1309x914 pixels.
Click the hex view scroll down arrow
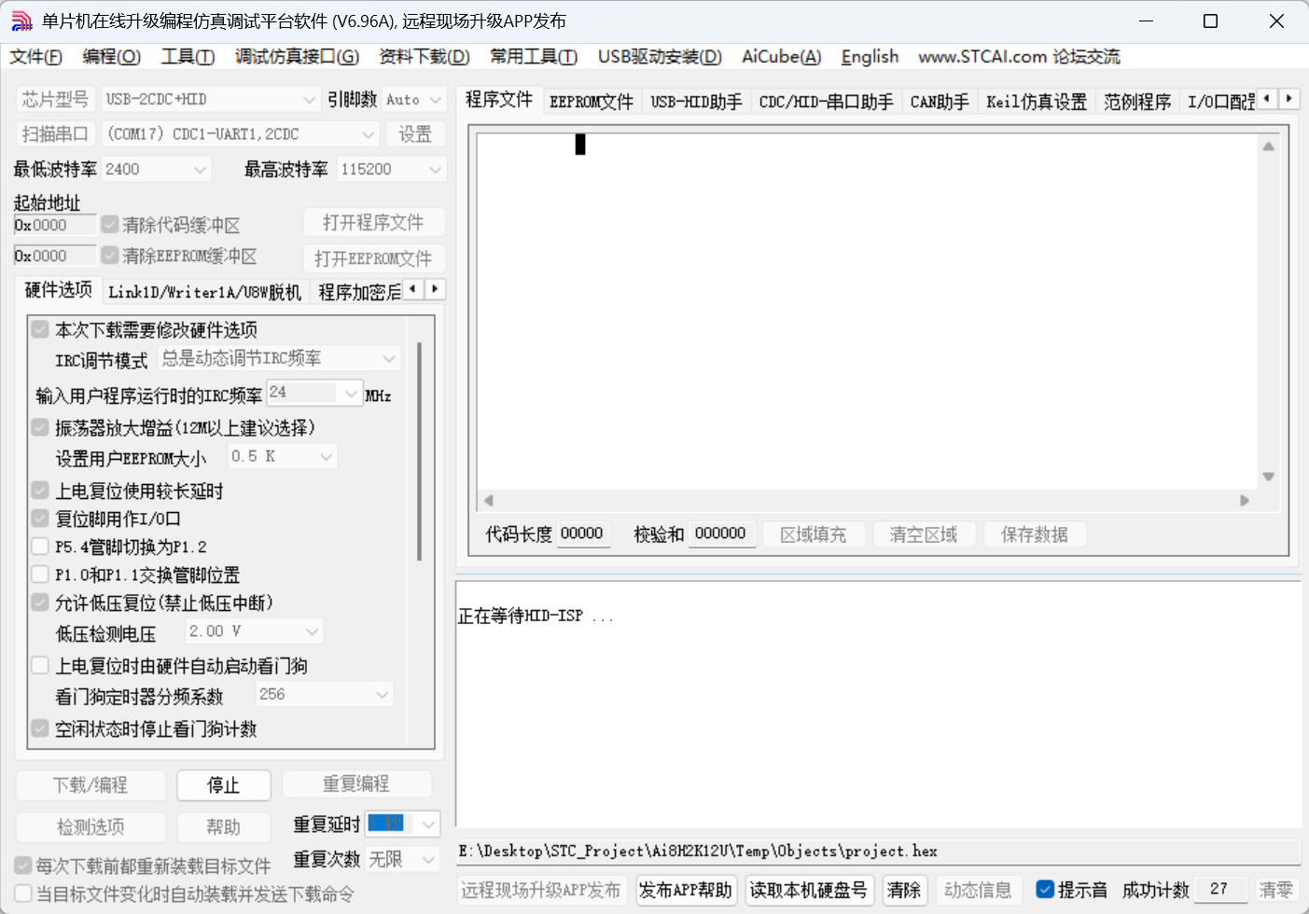(1268, 477)
